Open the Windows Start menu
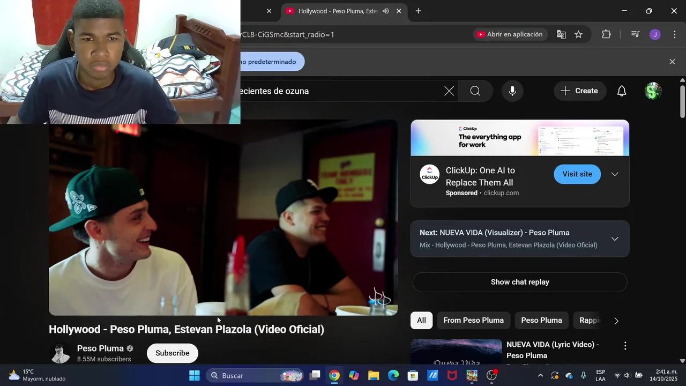 point(195,375)
